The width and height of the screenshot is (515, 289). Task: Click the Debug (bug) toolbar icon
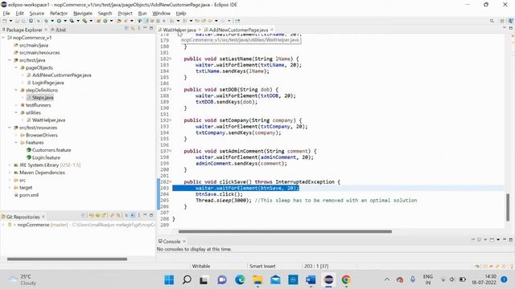click(47, 21)
